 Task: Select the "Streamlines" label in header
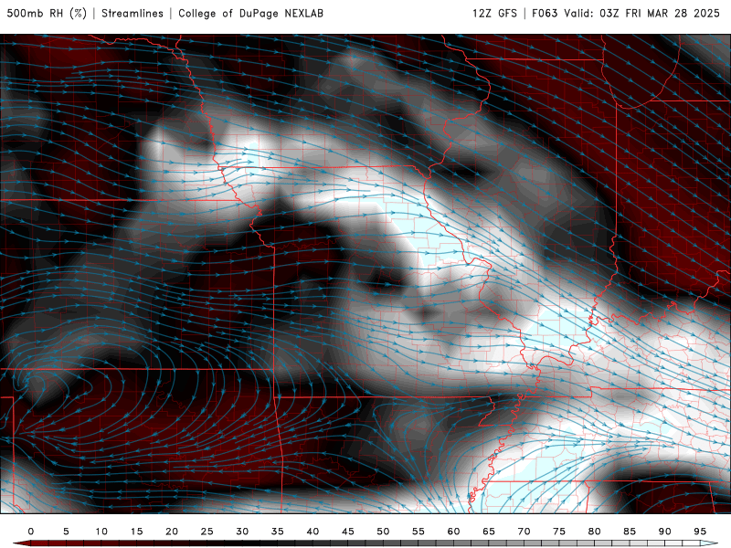132,13
